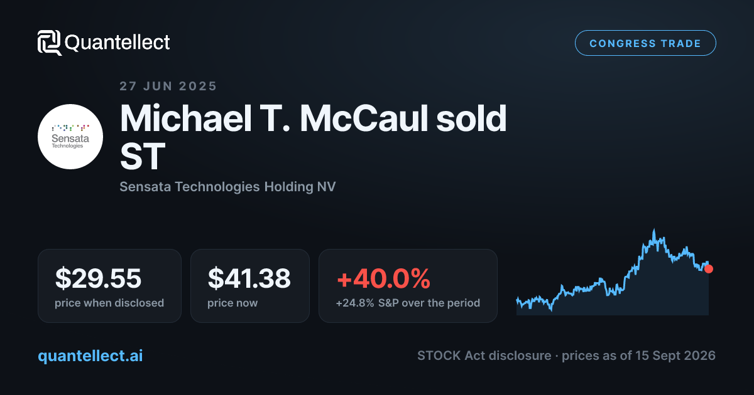Click the peak of the price chart
754x395 pixels.
[654, 231]
